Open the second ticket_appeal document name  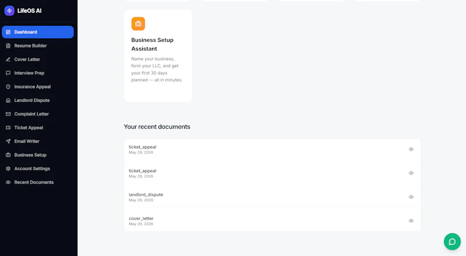[x=142, y=171]
